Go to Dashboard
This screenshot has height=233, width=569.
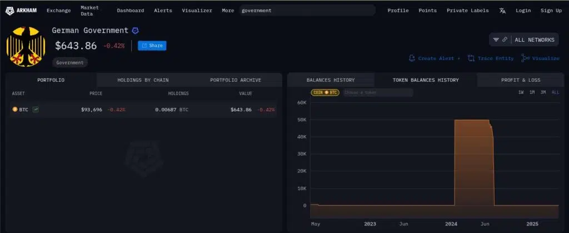pyautogui.click(x=130, y=11)
